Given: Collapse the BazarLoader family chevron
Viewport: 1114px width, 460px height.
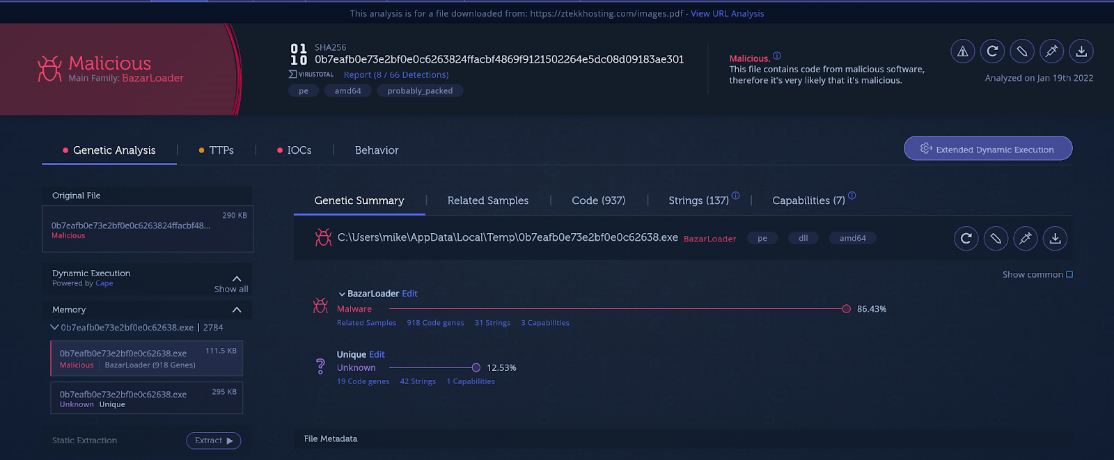Looking at the screenshot, I should [x=342, y=294].
